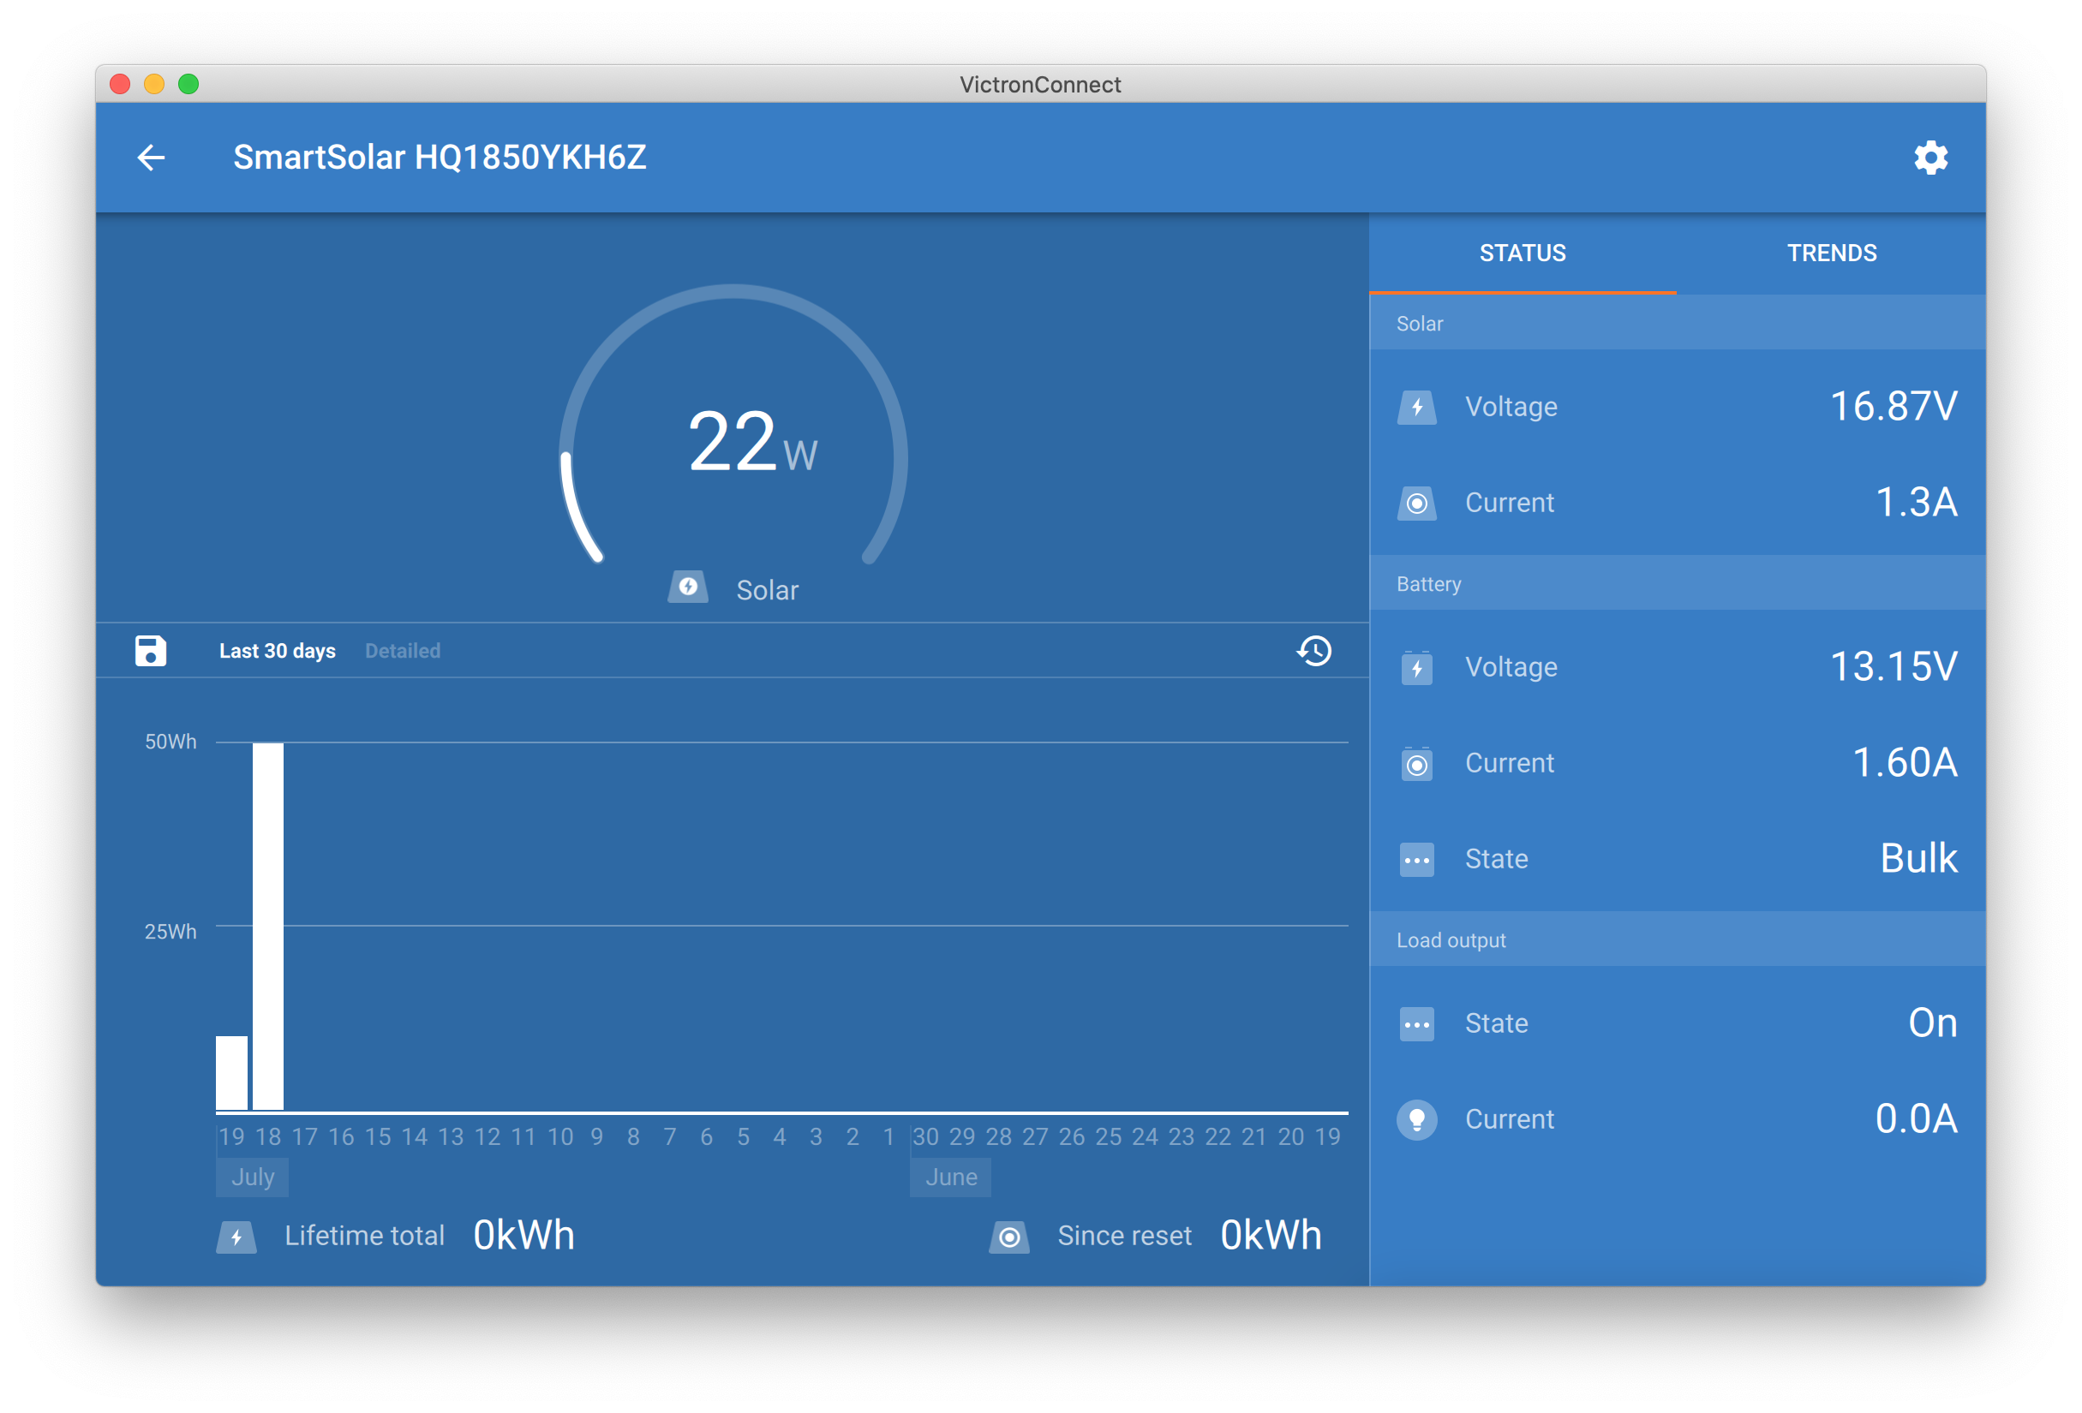Select the Detailed history view

click(402, 651)
